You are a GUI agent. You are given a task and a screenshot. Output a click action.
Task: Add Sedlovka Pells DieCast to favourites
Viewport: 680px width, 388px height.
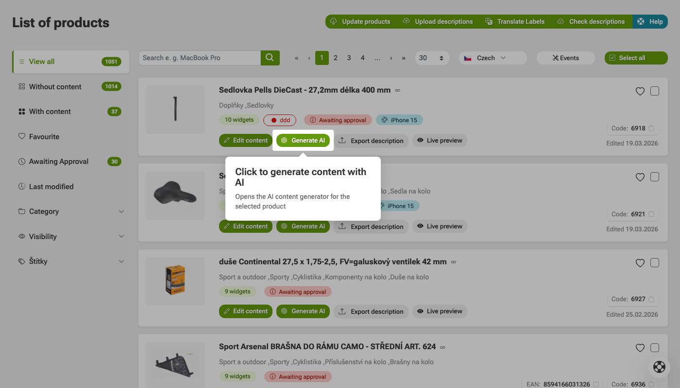tap(640, 91)
